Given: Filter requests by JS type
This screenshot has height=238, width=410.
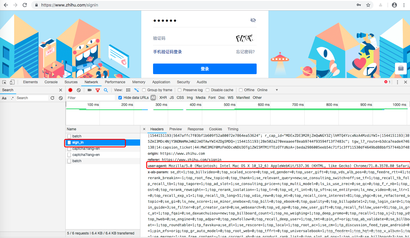Looking at the screenshot, I should [172, 98].
